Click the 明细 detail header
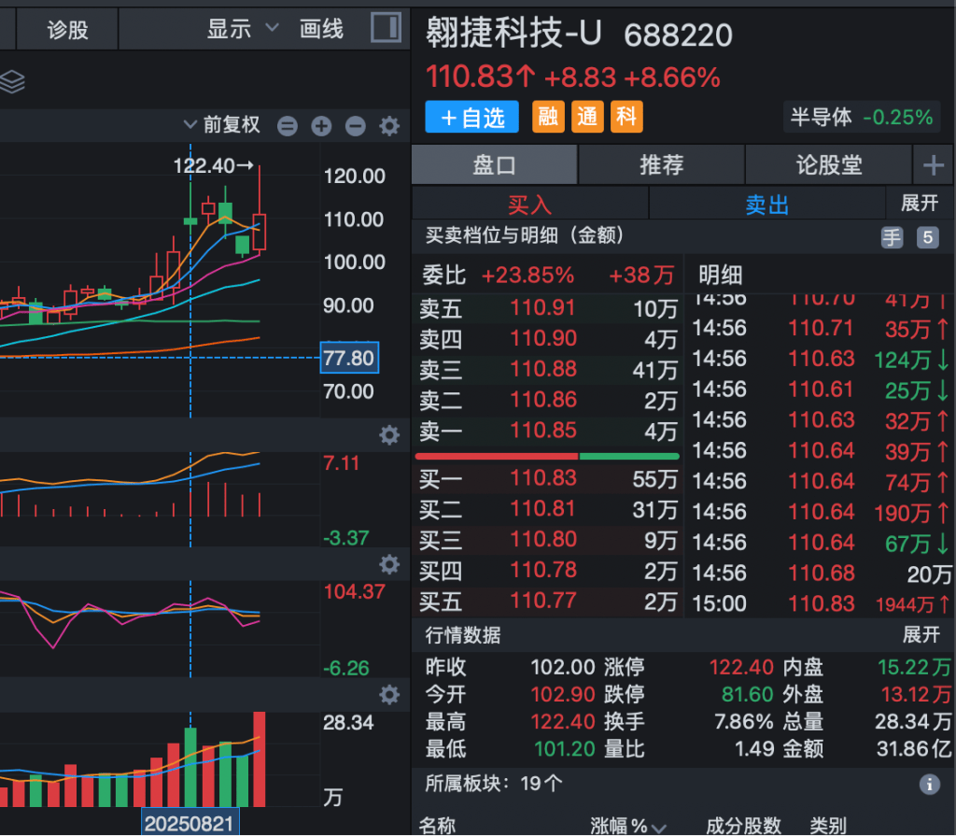The image size is (956, 836). (721, 276)
